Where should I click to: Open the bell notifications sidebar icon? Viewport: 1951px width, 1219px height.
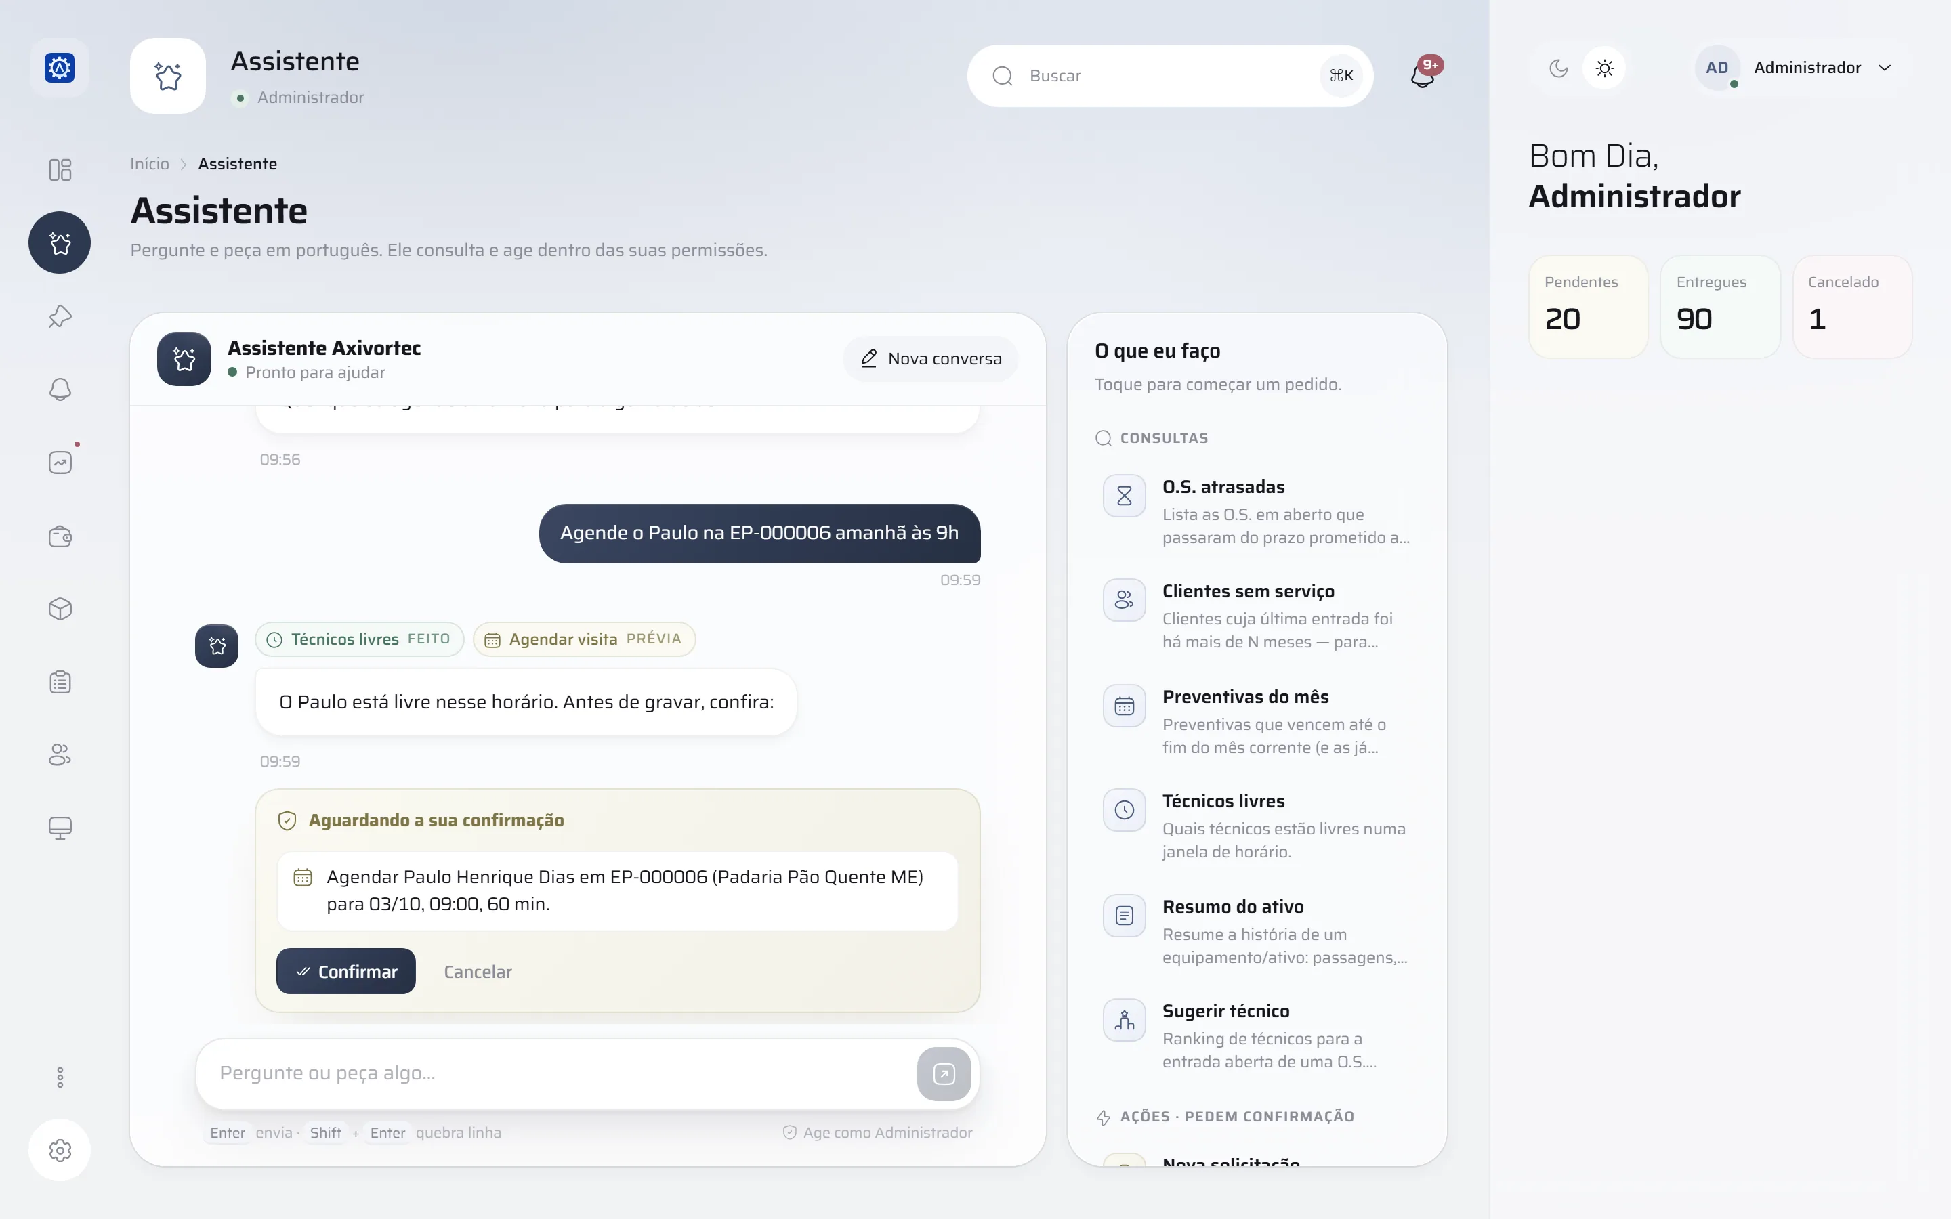(x=60, y=389)
